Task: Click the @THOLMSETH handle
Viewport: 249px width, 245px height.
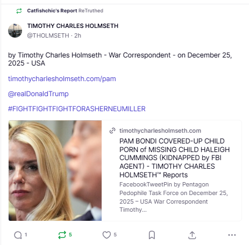Action: pos(48,35)
